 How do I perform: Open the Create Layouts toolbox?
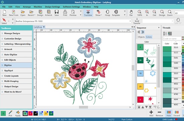[x=16, y=76]
